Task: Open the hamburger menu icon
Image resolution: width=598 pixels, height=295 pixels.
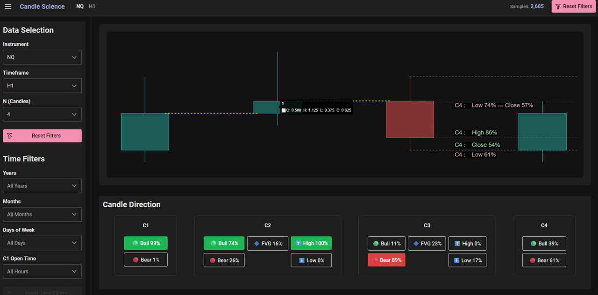Action: click(x=8, y=7)
